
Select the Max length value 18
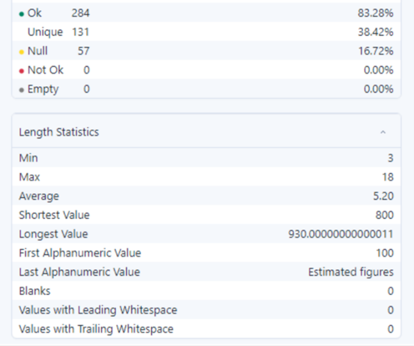coord(388,177)
